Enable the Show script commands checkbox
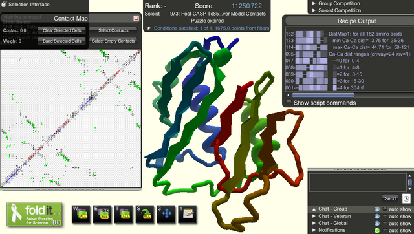This screenshot has height=234, width=414. pos(289,102)
